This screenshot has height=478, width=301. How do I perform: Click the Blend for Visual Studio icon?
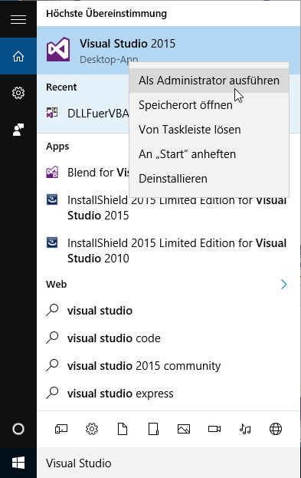point(52,172)
